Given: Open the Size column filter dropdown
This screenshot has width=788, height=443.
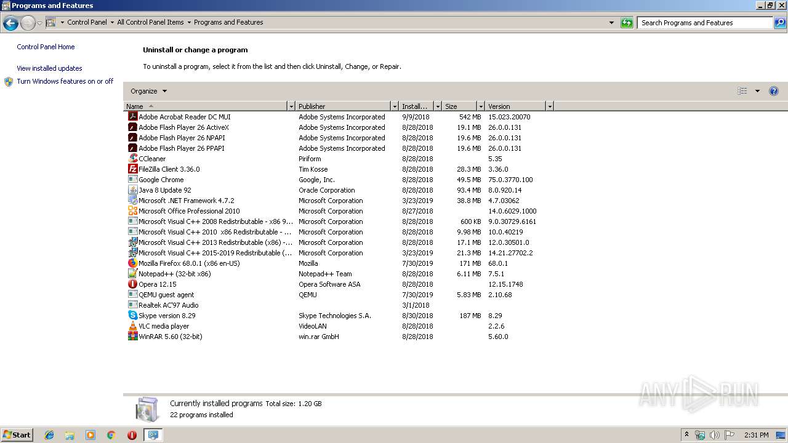Looking at the screenshot, I should point(481,106).
